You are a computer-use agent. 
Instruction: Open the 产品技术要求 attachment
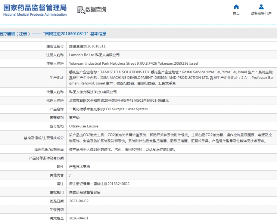80,167
